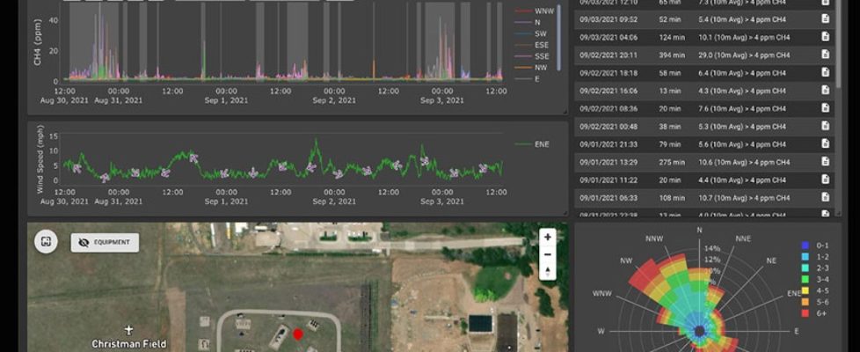860x352 pixels.
Task: Toggle E series in CH4 legend
Action: tap(527, 79)
